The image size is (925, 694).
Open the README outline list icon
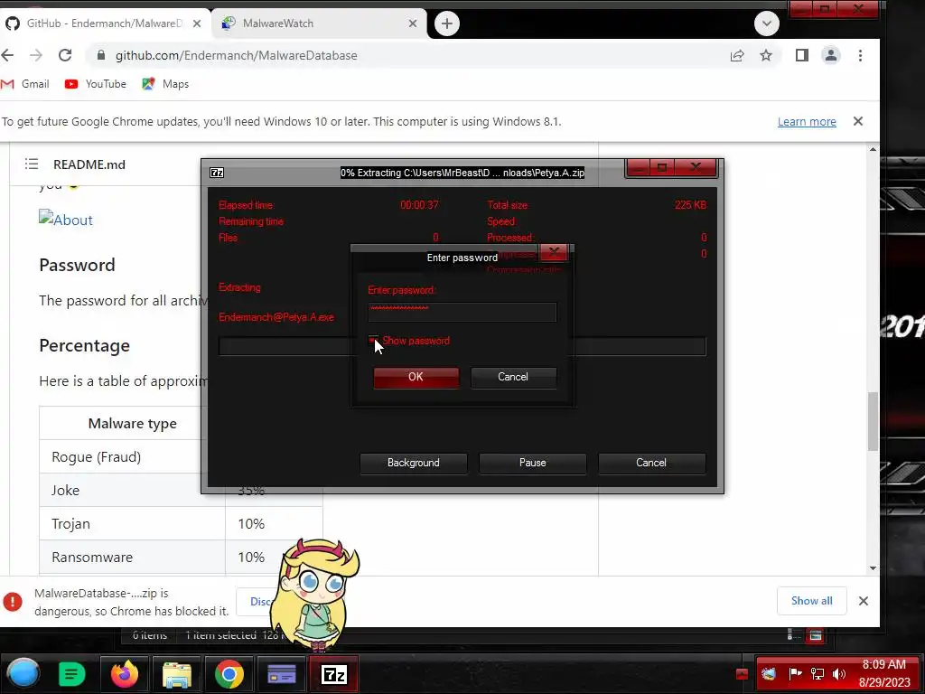[32, 164]
